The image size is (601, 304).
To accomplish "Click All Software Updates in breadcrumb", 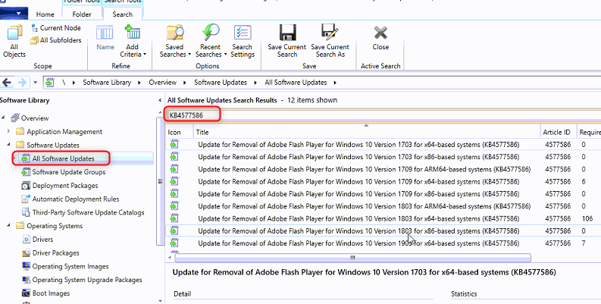I will 296,83.
